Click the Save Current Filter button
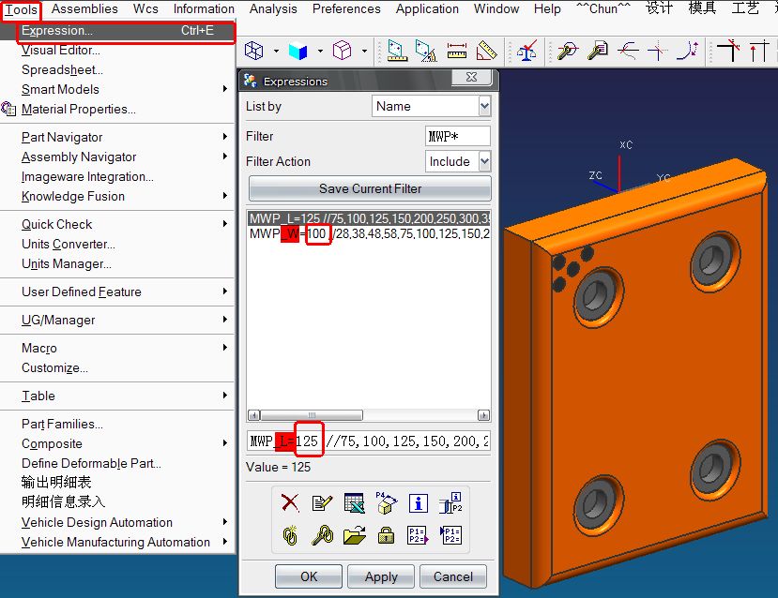Viewport: 778px width, 598px height. (x=370, y=188)
